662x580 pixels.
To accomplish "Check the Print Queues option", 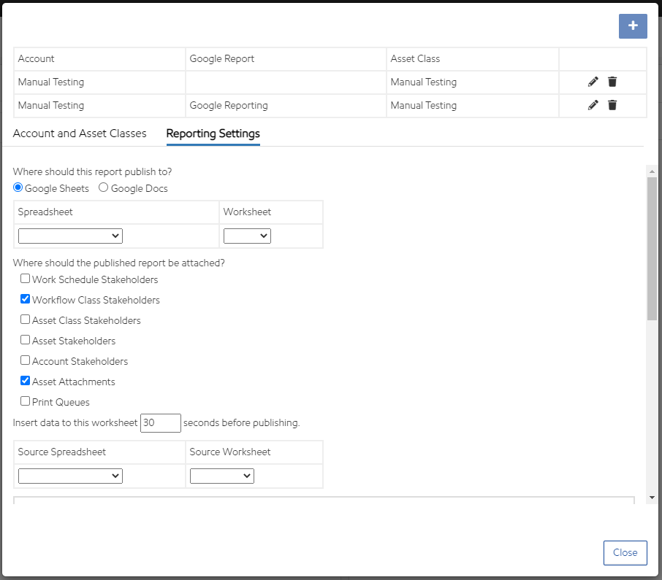I will [x=26, y=401].
